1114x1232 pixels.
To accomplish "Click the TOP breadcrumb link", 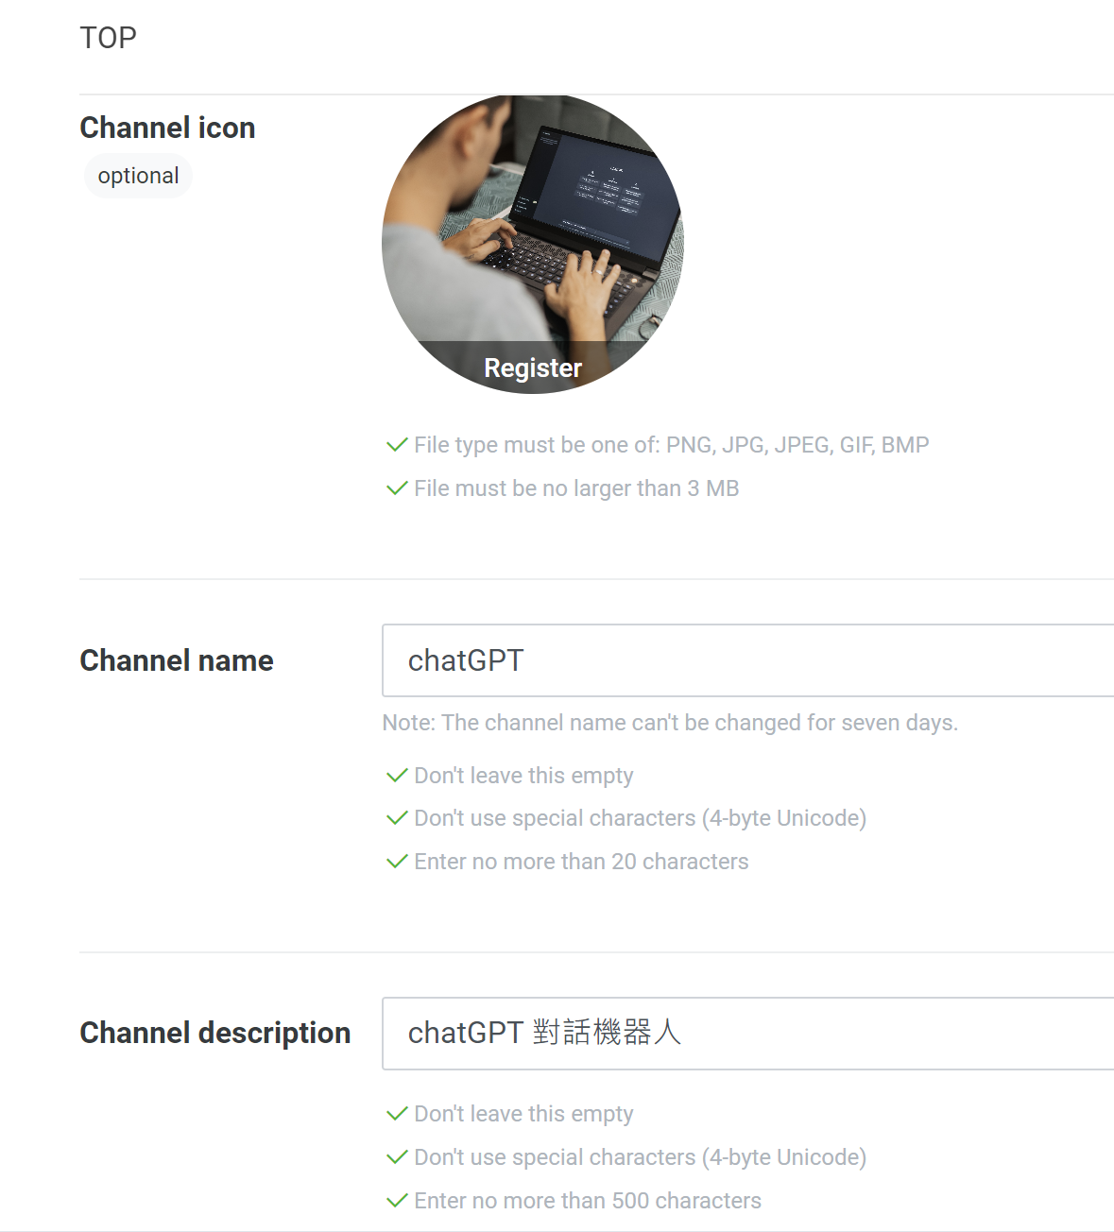I will [x=108, y=38].
